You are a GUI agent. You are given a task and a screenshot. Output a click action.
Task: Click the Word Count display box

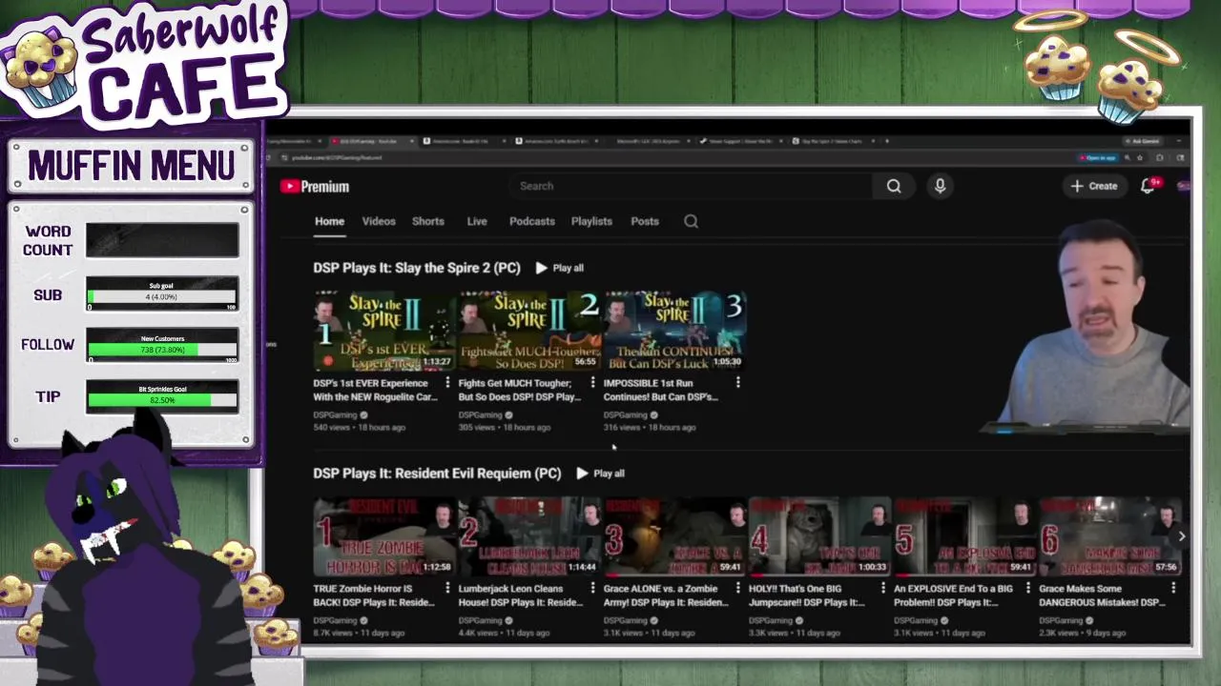162,240
